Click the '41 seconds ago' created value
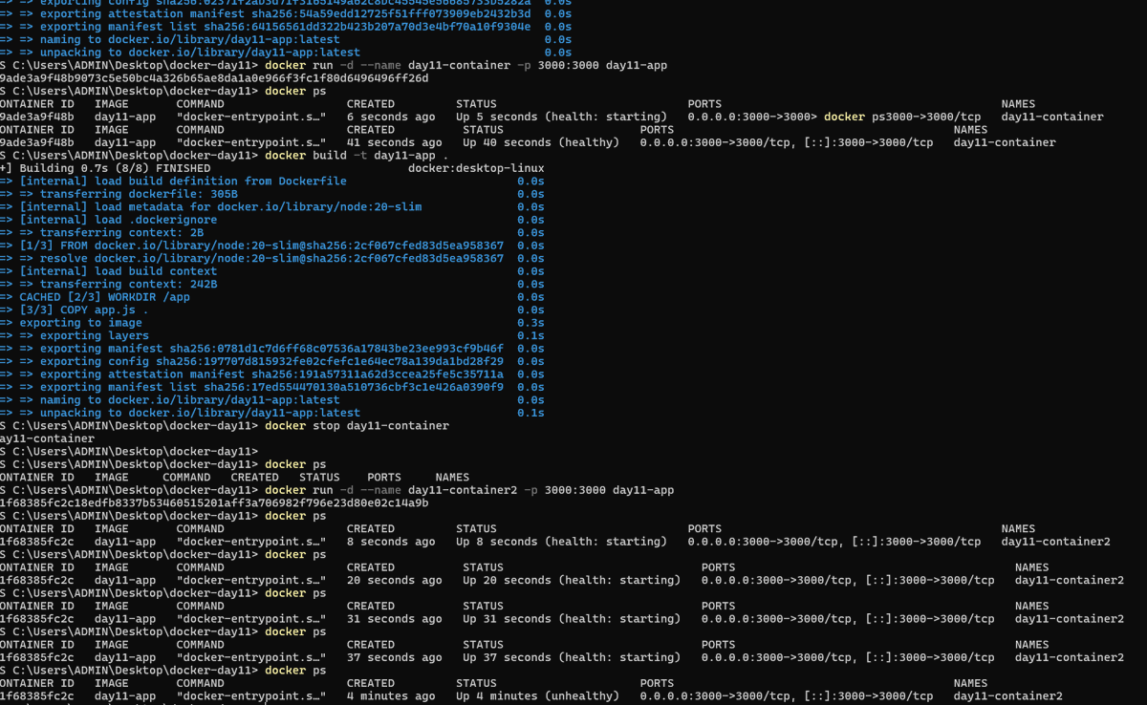 click(395, 142)
